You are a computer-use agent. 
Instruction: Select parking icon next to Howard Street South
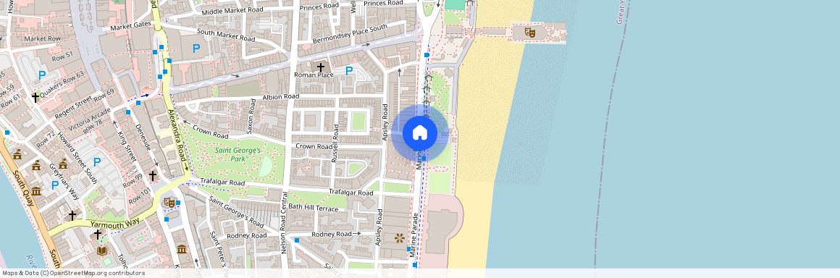pos(97,161)
